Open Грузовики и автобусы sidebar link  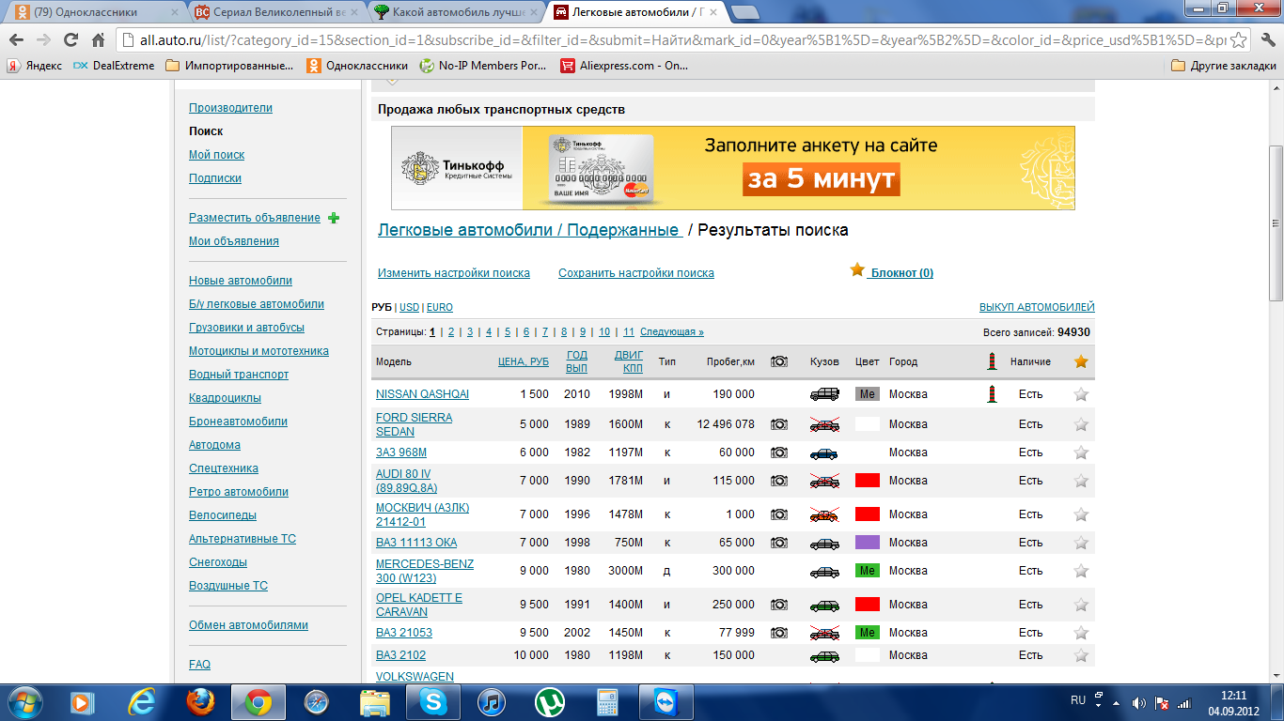tap(246, 328)
